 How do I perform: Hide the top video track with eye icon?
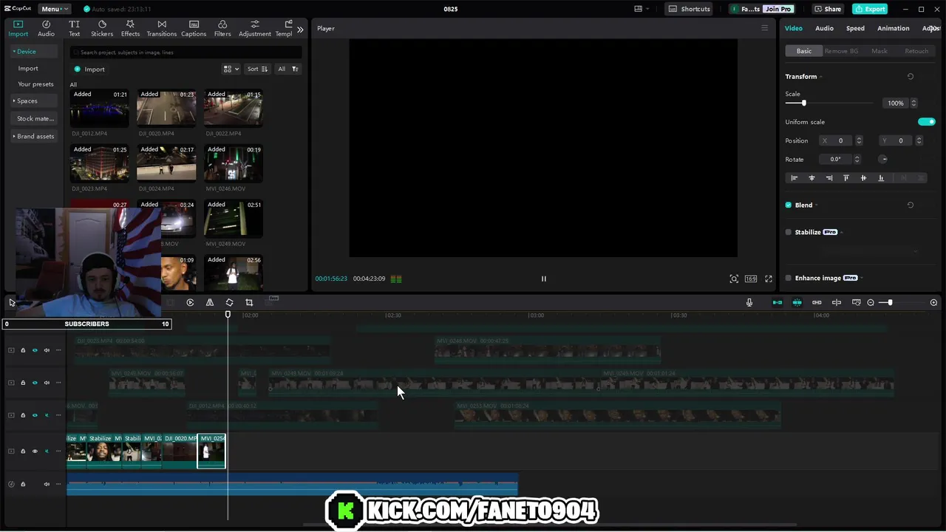tap(35, 350)
